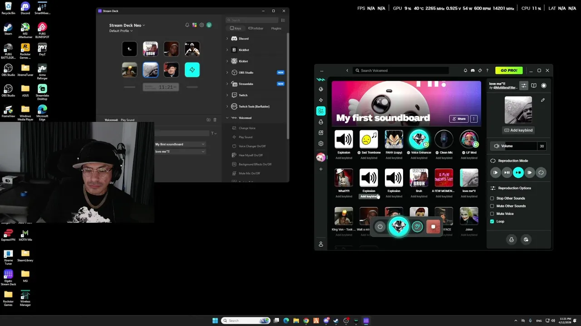Screen dimensions: 581x326
Task: Play the Joker sound tile
Action: click(x=469, y=216)
